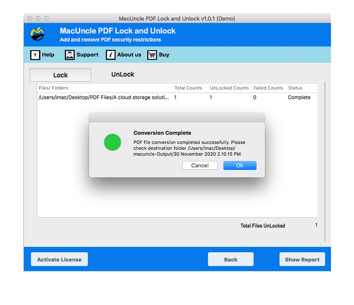Select the Total Counts column header

pyautogui.click(x=188, y=88)
